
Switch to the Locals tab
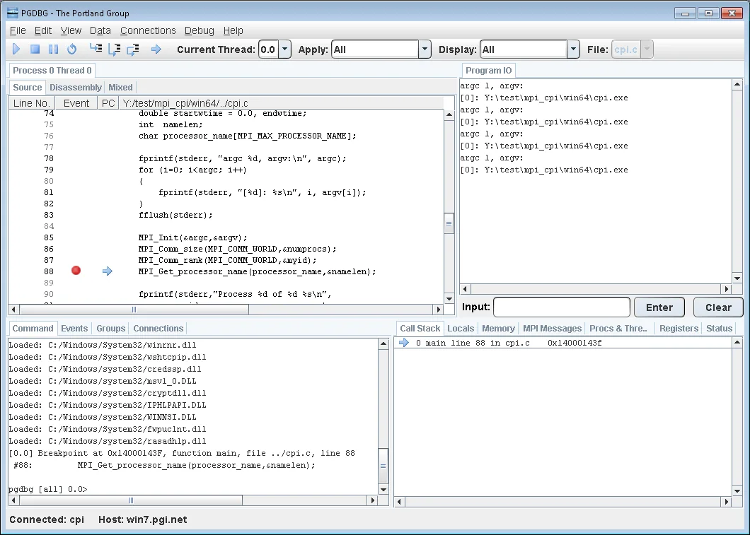pyautogui.click(x=461, y=328)
